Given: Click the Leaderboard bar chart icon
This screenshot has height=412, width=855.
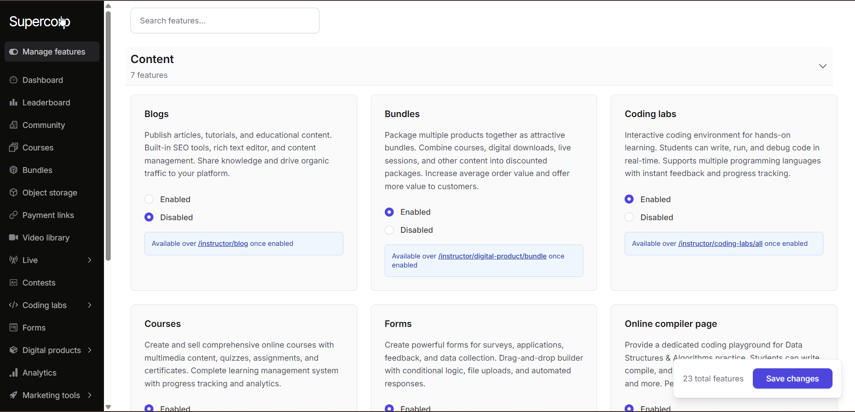Looking at the screenshot, I should 13,103.
